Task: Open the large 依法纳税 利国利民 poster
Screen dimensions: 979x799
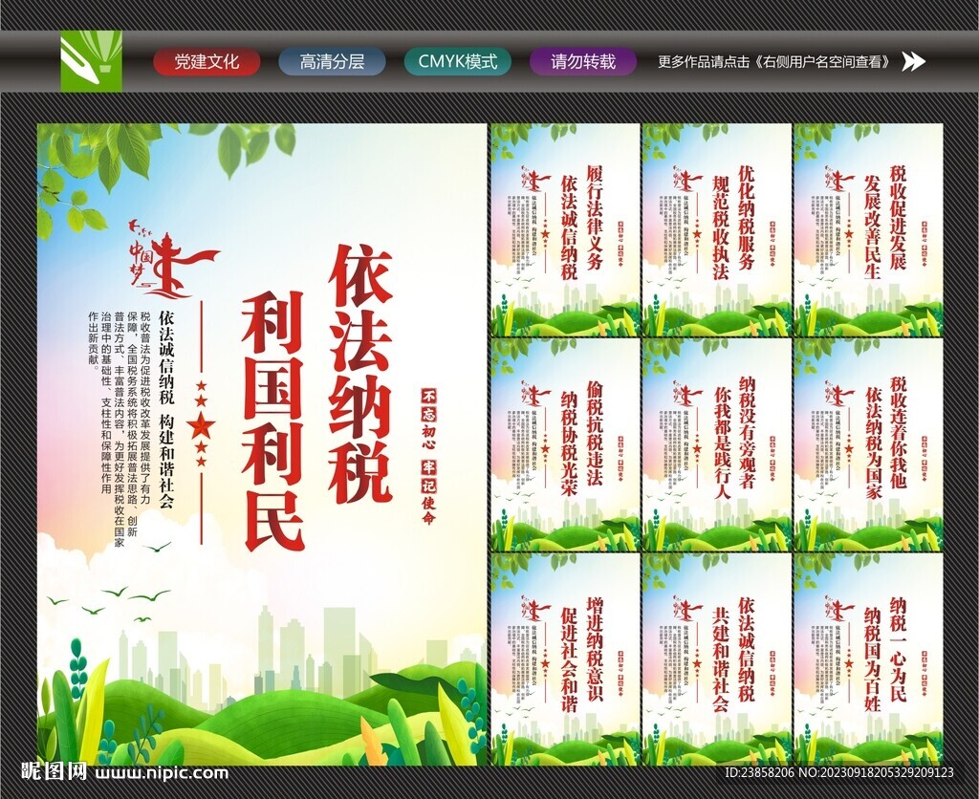Action: coord(262,444)
